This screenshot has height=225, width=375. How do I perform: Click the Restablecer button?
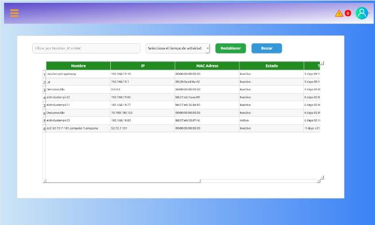(x=230, y=48)
